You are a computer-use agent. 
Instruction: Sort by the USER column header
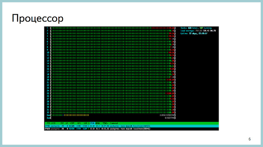coord(53,123)
